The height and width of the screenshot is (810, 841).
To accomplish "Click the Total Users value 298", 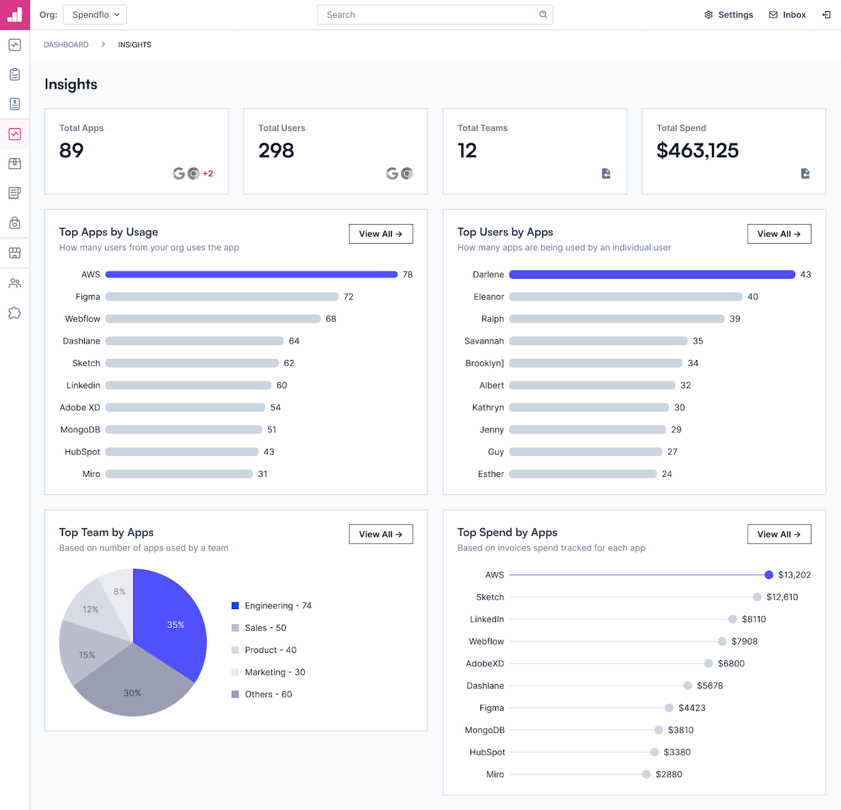I will coord(276,150).
